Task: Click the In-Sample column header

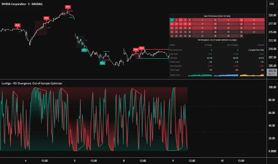Action: click(208, 45)
